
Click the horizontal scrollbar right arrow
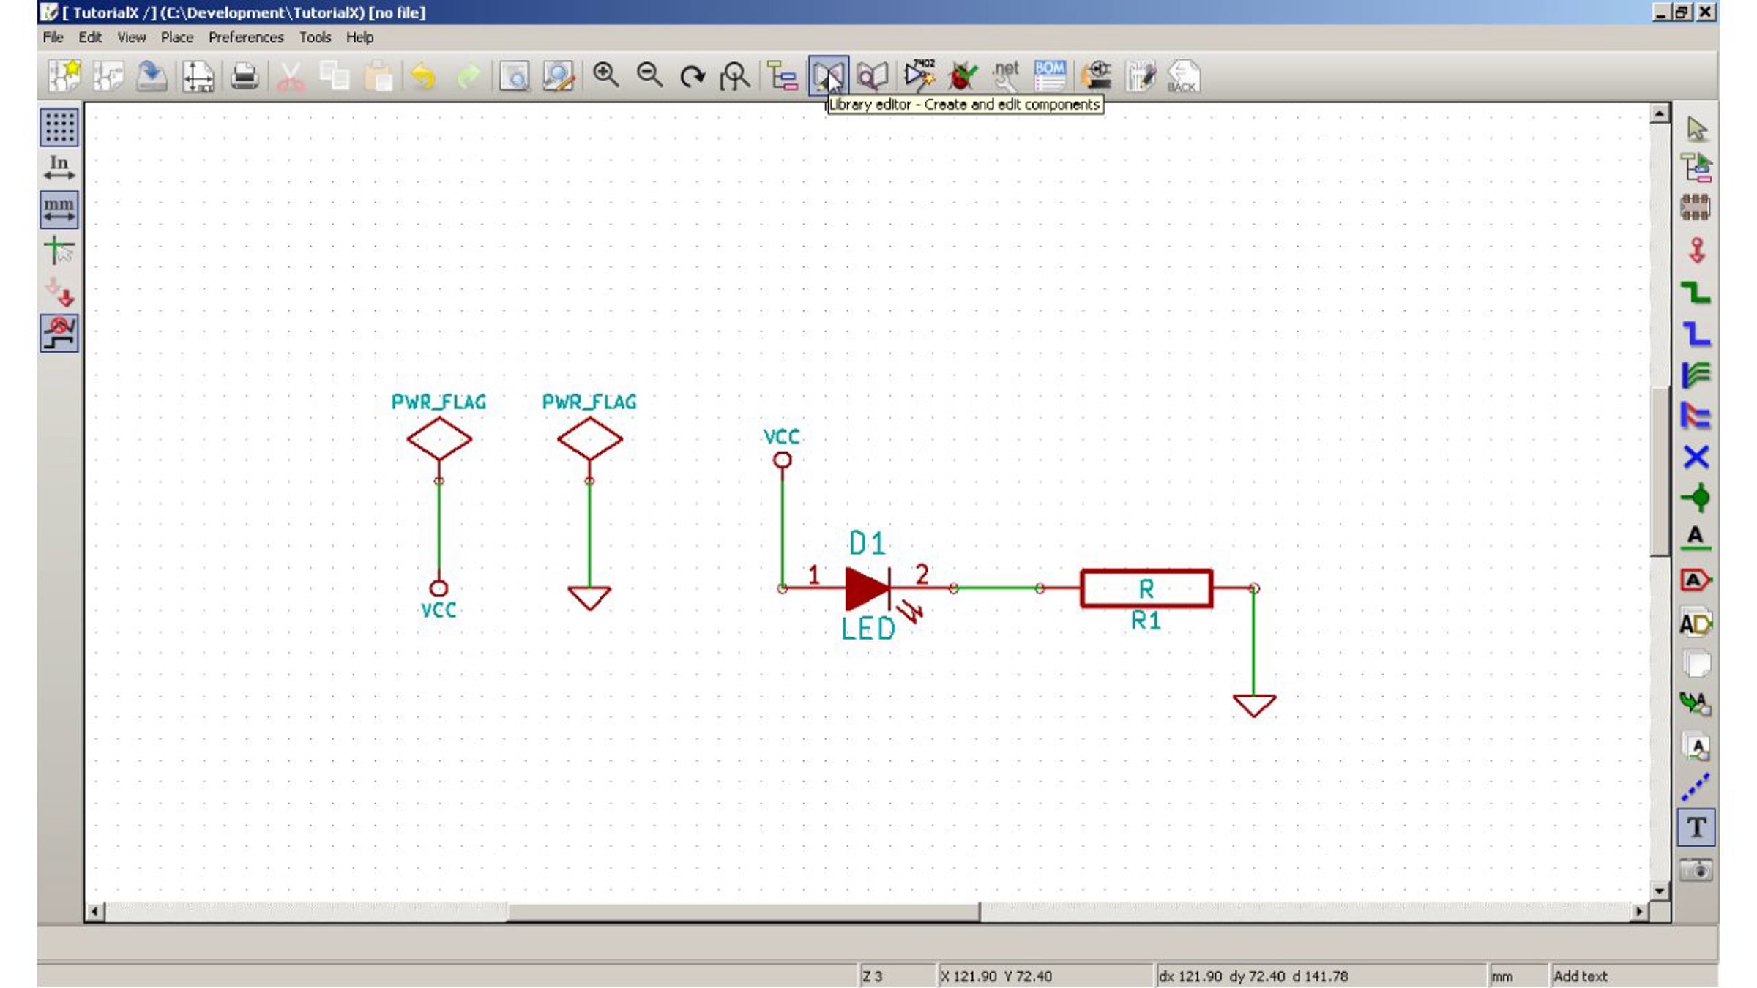click(x=1639, y=911)
